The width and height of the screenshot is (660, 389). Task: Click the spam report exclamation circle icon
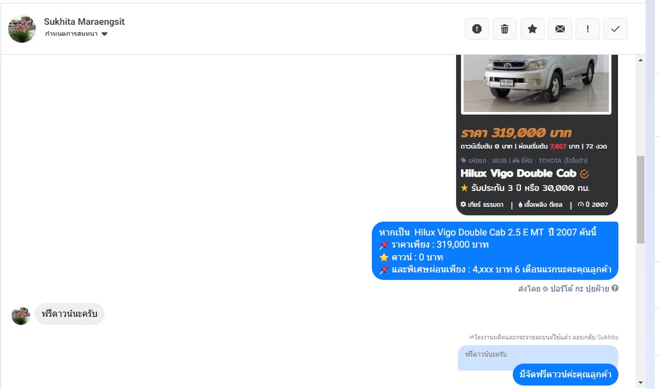[x=476, y=29]
